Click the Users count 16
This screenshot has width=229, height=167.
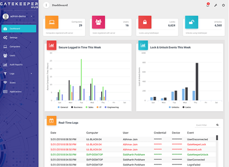[127, 25]
